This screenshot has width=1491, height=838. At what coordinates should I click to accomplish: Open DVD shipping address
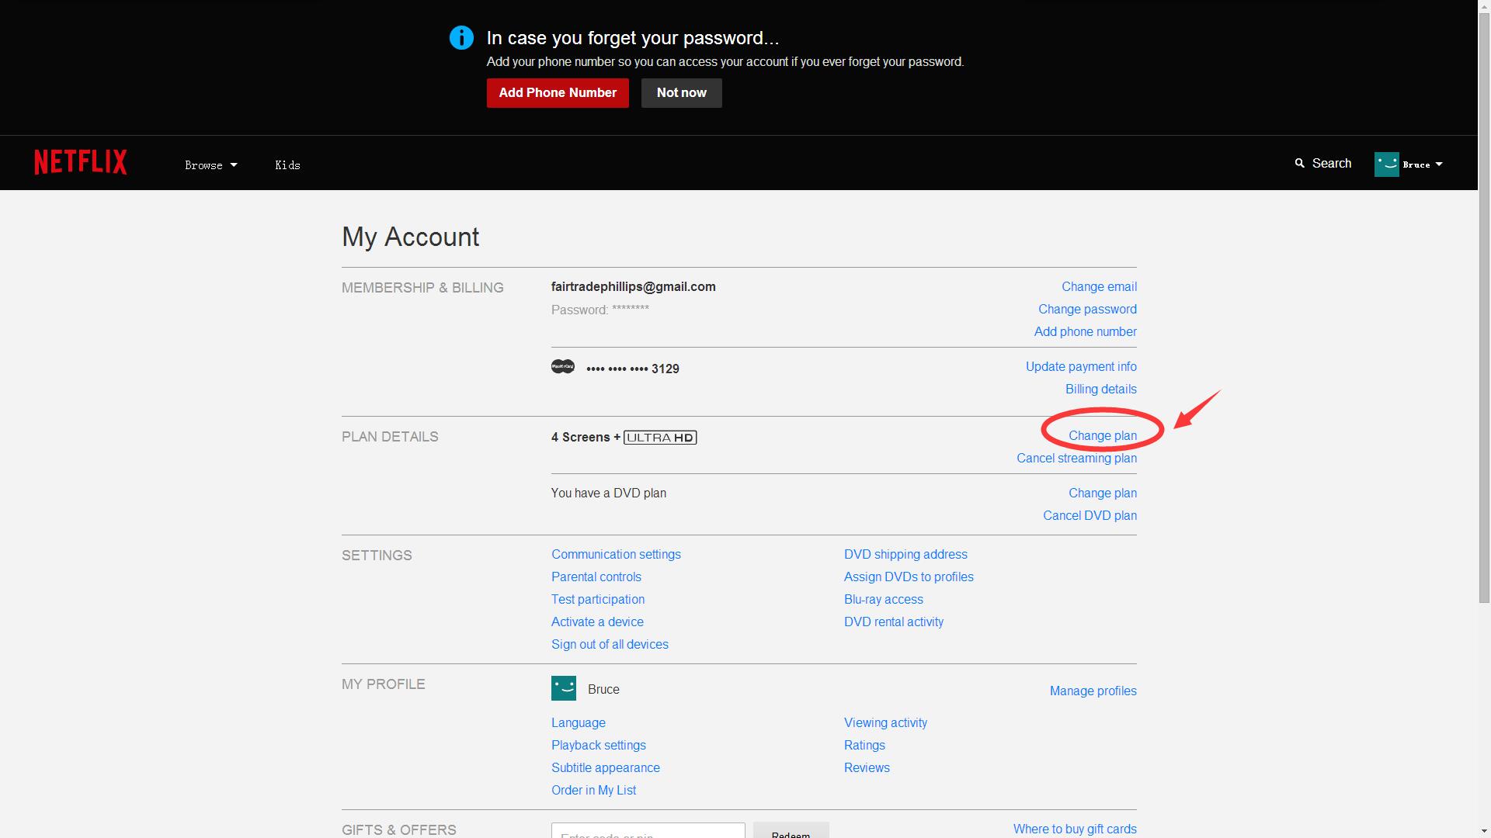point(905,554)
